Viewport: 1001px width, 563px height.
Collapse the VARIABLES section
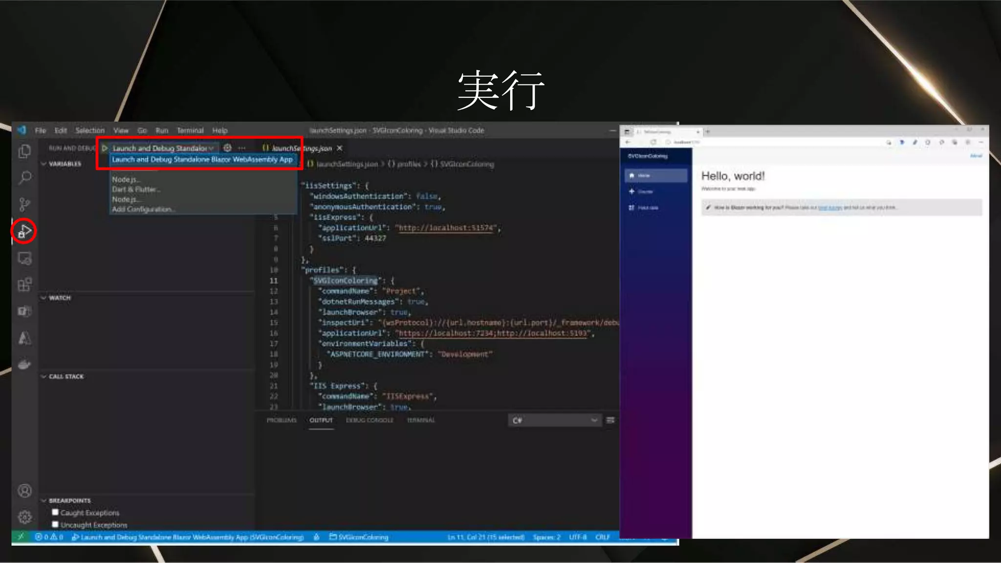(44, 164)
